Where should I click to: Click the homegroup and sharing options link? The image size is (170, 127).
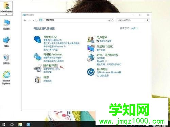[x=54, y=61]
